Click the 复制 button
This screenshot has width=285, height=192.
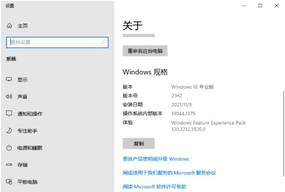pos(139,143)
